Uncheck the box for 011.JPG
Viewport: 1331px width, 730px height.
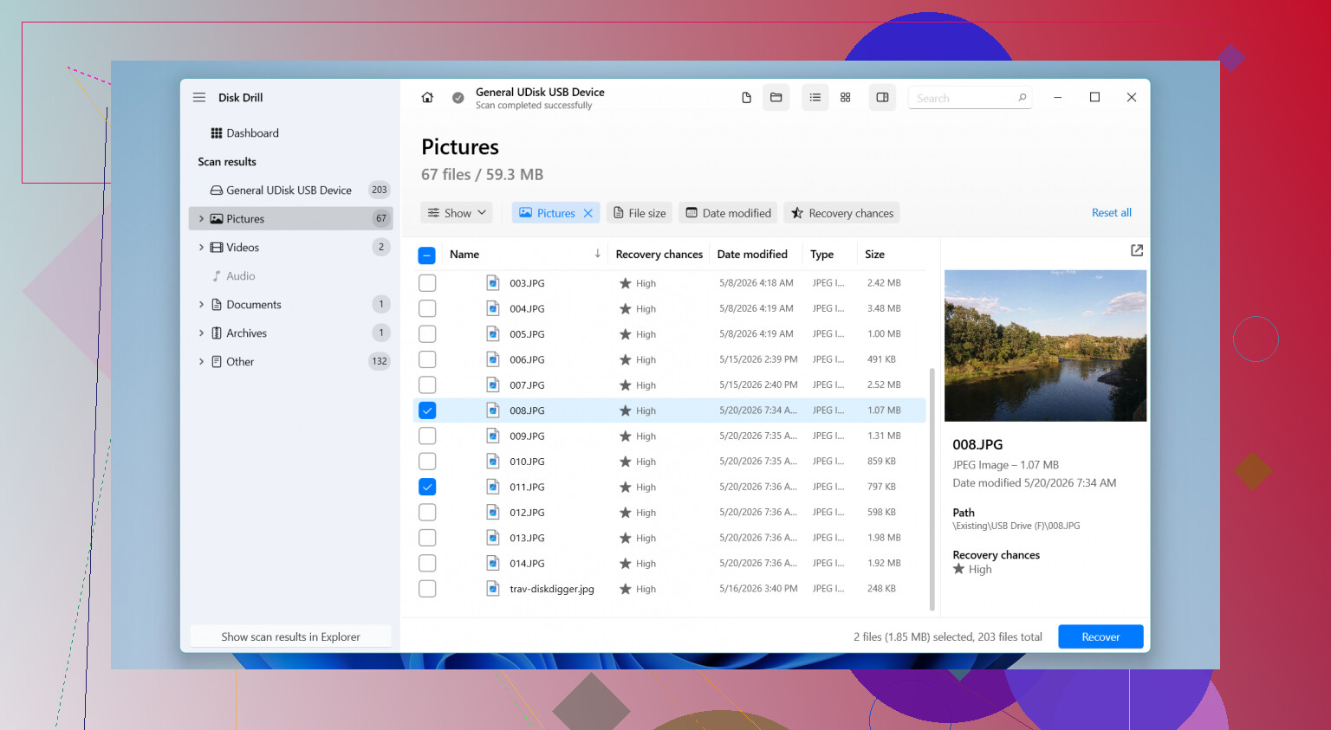click(x=427, y=487)
